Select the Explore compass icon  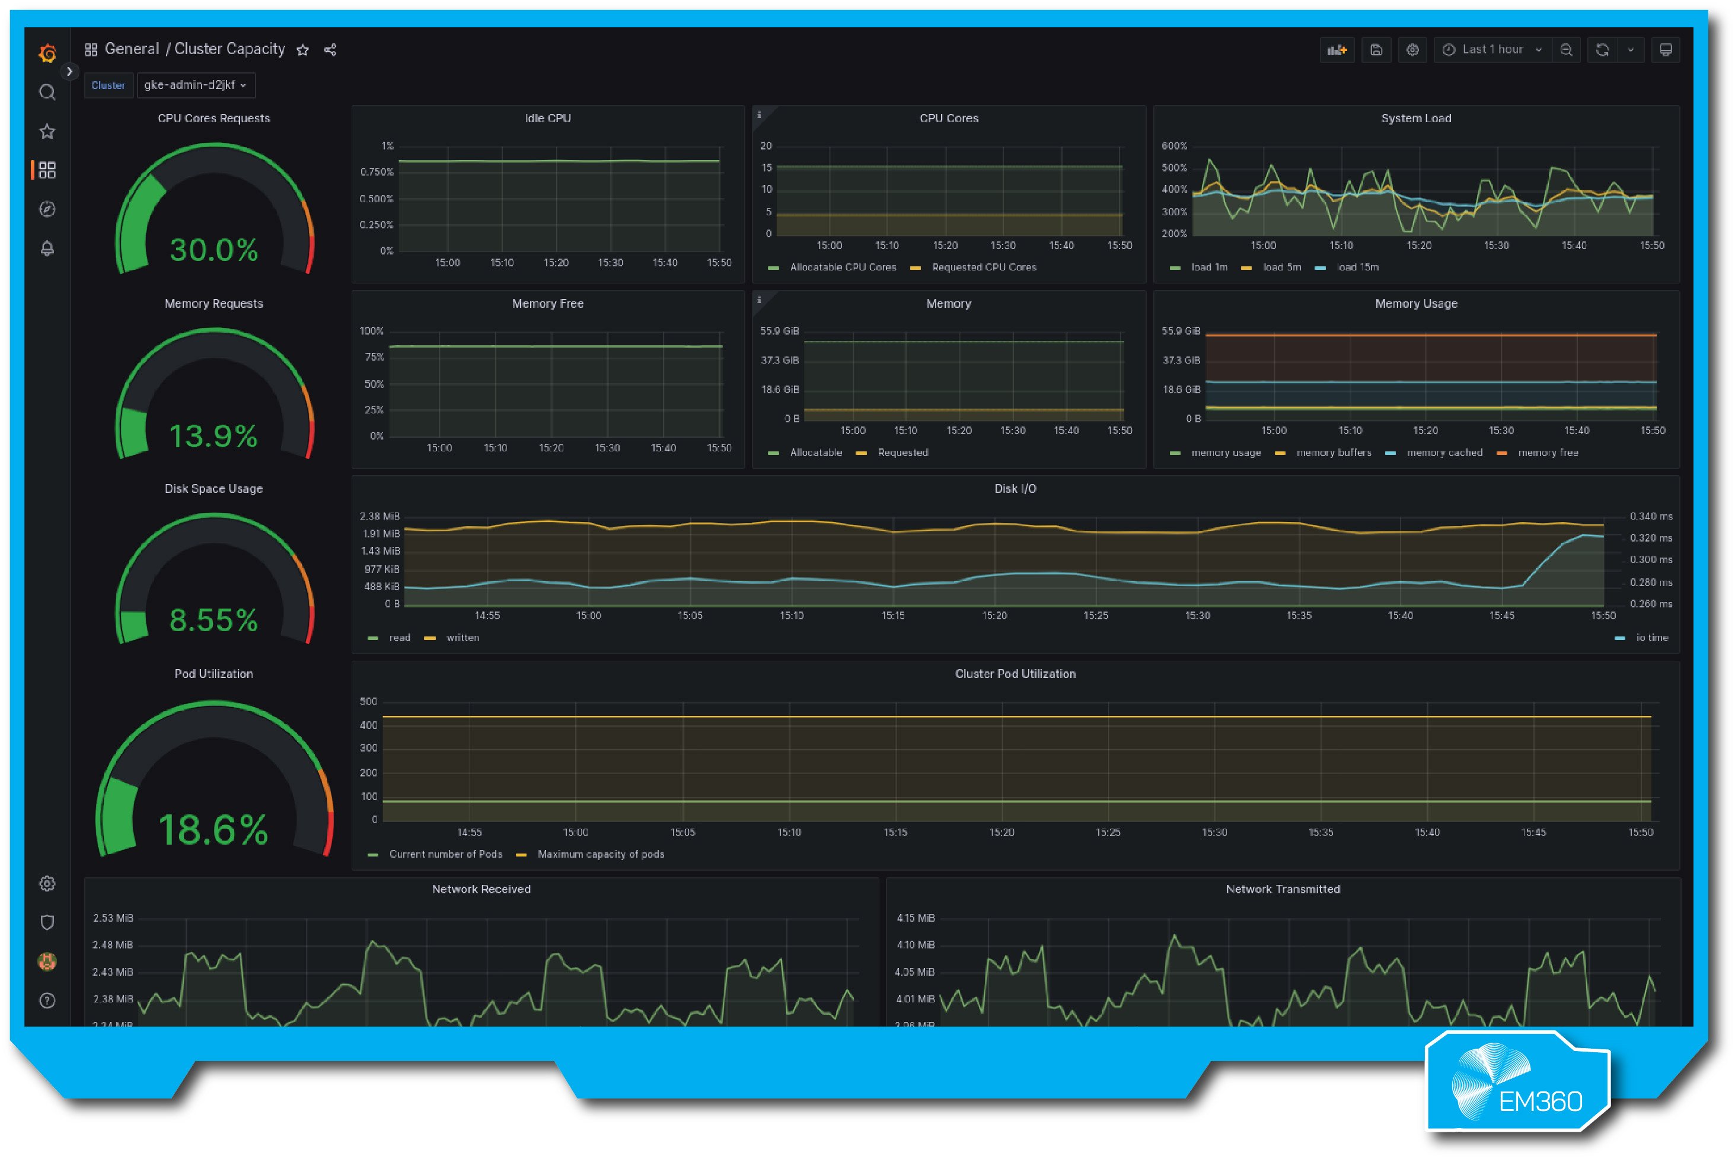(47, 209)
